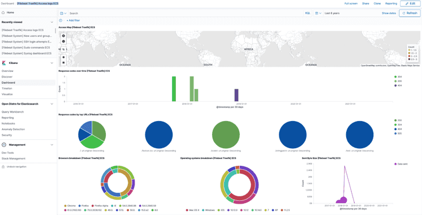Click the Home icon in sidebar

point(3,12)
